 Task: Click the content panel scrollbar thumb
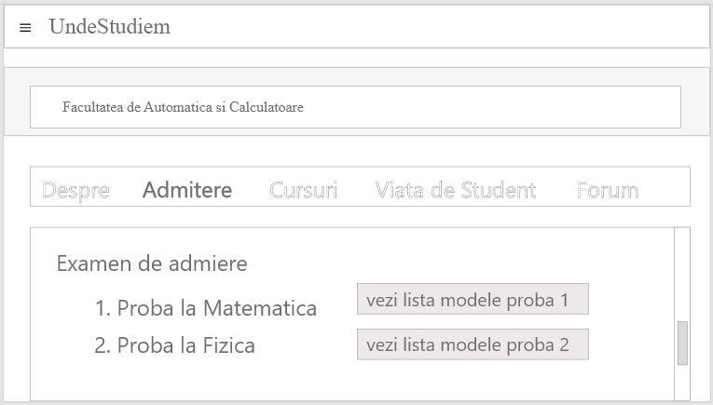point(682,343)
